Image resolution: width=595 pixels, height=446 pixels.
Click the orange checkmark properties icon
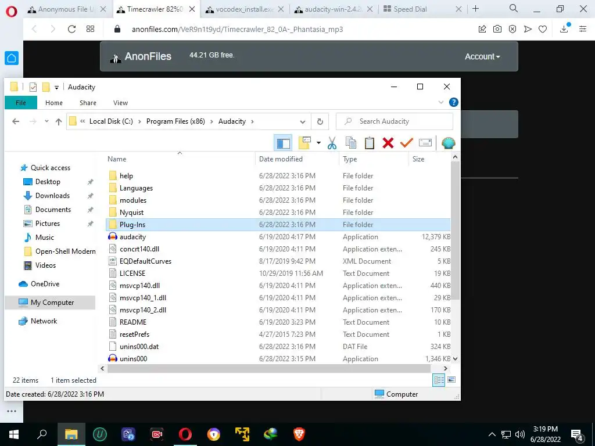tap(406, 143)
